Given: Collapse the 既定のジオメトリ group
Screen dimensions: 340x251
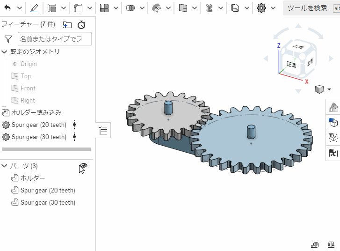Looking at the screenshot, I should (x=5, y=52).
